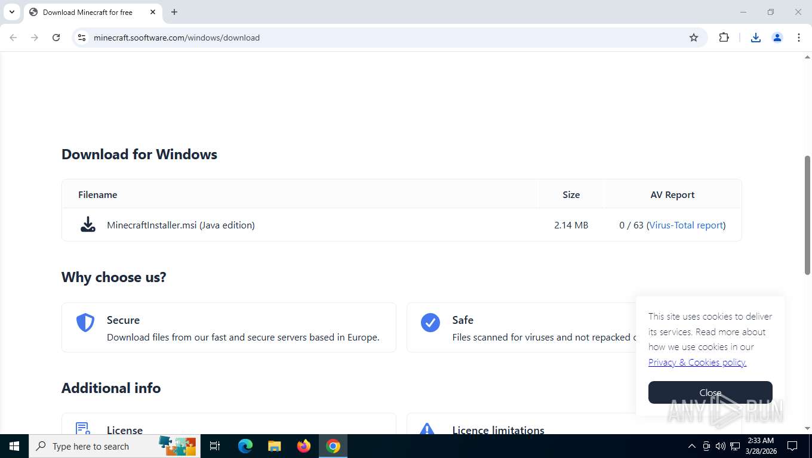Click the Download for Windows heading
812x458 pixels.
click(139, 154)
